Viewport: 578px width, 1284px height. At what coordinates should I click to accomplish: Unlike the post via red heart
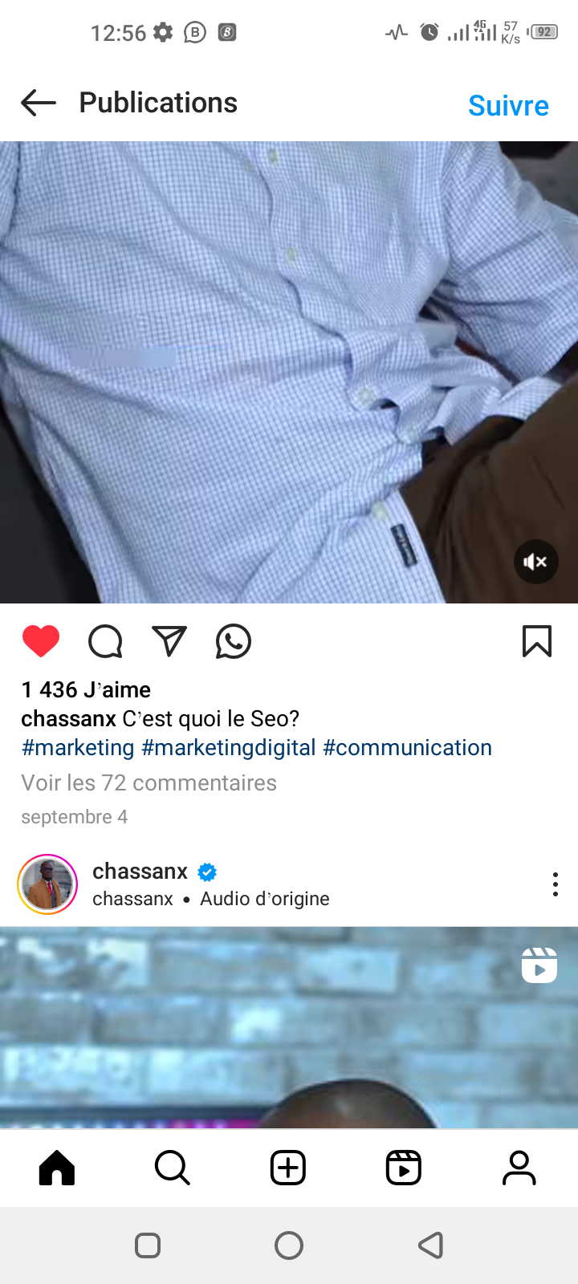41,641
